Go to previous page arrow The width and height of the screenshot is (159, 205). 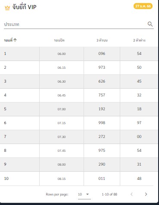(x=131, y=194)
